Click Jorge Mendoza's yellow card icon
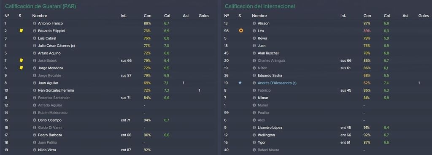This screenshot has width=432, height=155. pos(21,68)
